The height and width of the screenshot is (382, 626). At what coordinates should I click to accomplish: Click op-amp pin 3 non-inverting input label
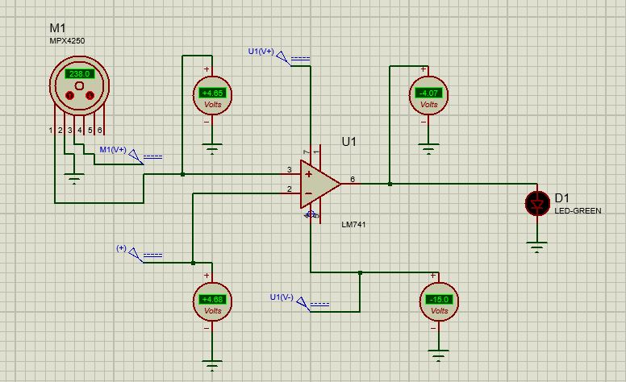(x=290, y=170)
